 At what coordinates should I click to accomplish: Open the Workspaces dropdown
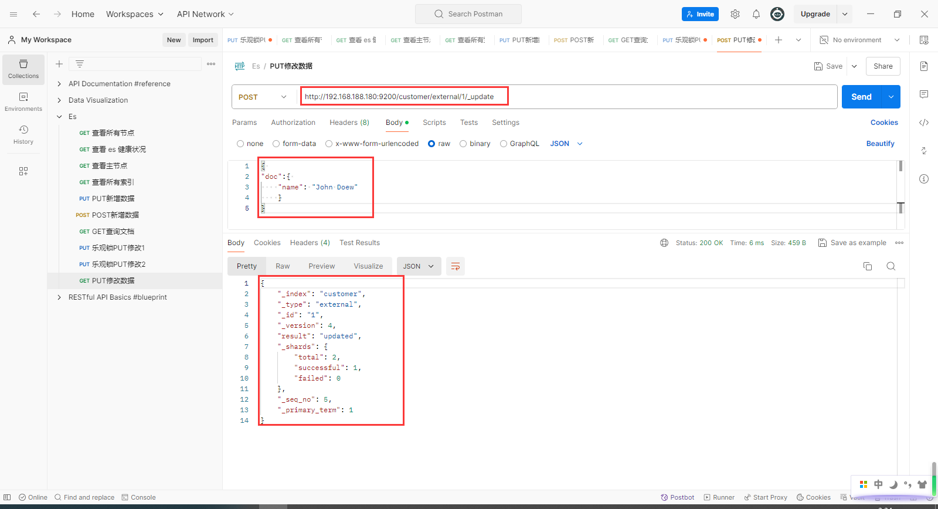[x=135, y=14]
